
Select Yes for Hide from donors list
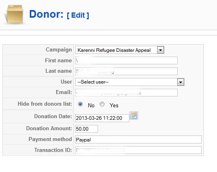coord(102,104)
